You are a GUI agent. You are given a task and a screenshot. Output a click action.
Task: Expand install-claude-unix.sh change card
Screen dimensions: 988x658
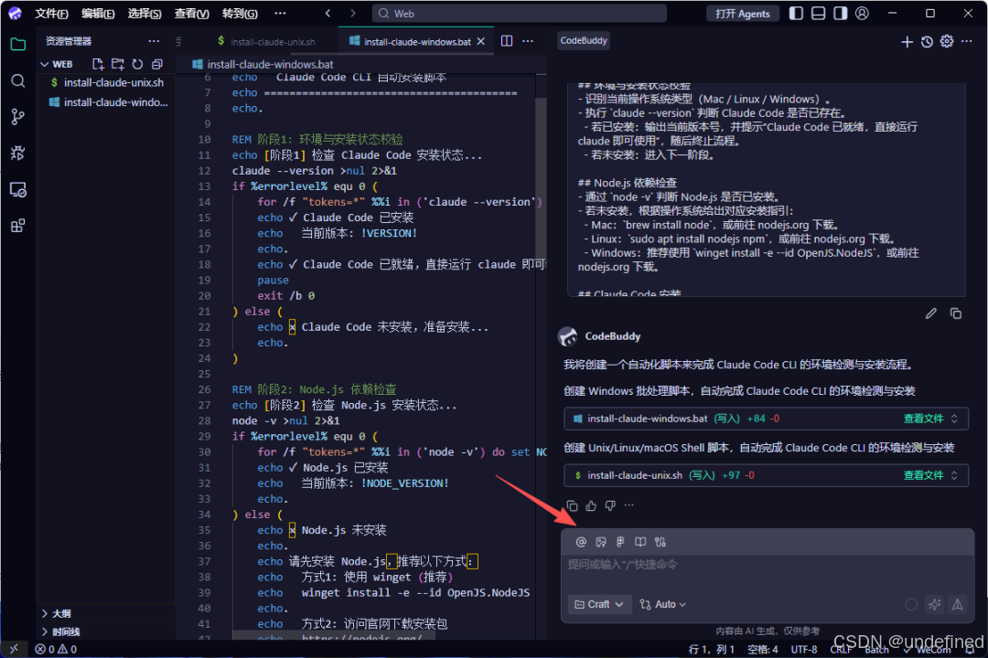954,475
